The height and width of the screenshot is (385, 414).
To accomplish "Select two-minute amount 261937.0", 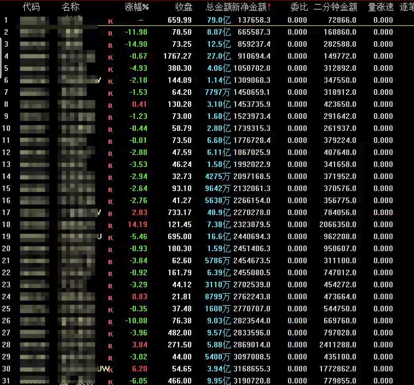I will point(340,128).
